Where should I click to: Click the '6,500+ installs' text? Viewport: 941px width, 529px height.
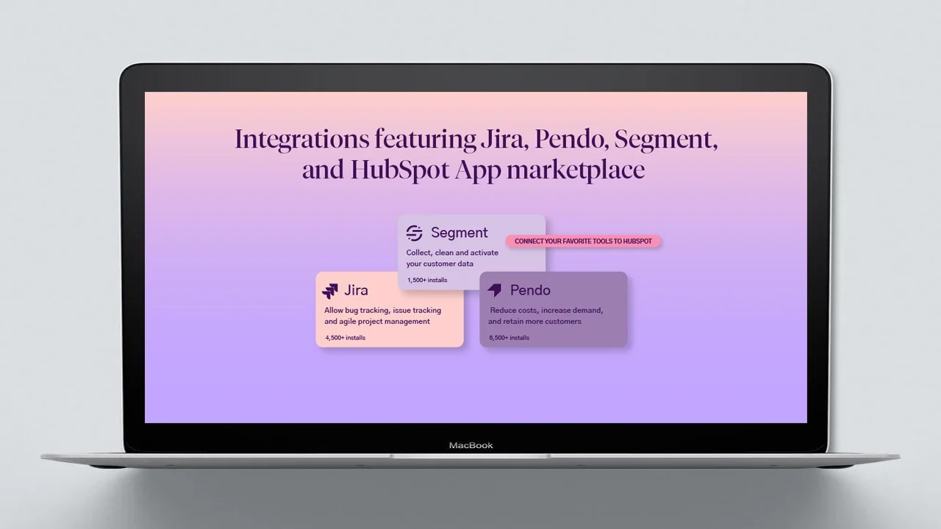(509, 338)
